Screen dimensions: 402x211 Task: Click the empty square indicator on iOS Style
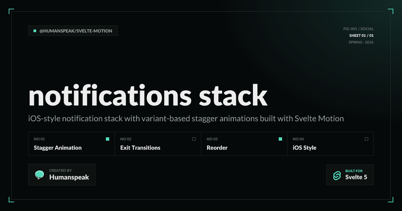[x=366, y=139]
